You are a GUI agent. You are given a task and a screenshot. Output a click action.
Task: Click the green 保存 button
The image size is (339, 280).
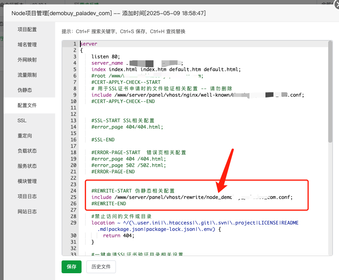(71, 266)
